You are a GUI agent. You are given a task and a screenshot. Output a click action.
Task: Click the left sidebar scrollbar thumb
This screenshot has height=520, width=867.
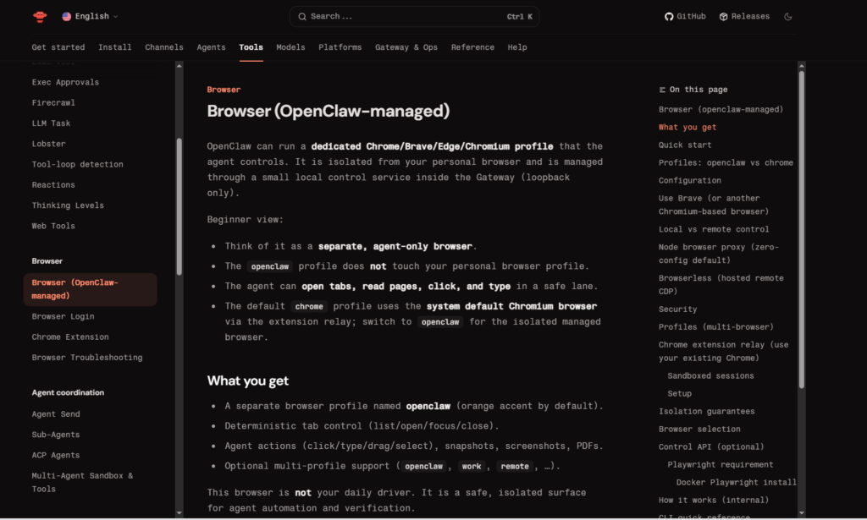179,205
